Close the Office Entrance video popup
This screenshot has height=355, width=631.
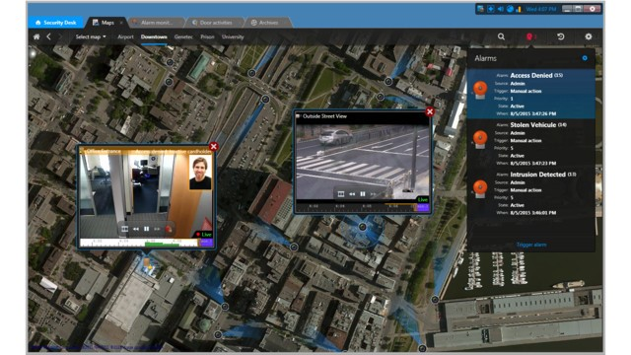(214, 147)
